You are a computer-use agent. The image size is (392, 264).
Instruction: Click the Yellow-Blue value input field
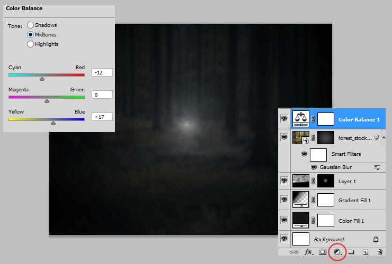click(x=102, y=116)
